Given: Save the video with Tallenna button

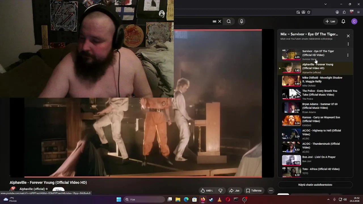Looking at the screenshot, I should tap(254, 191).
